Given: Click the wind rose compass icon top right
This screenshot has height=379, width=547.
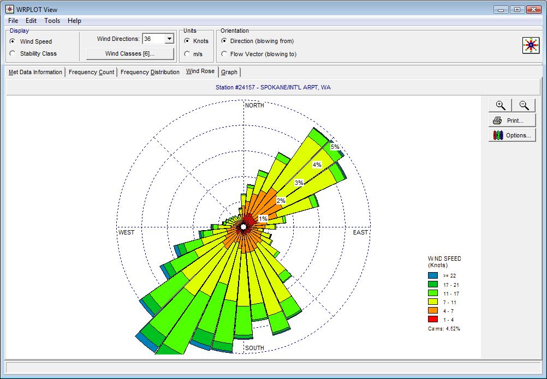Looking at the screenshot, I should (x=531, y=46).
